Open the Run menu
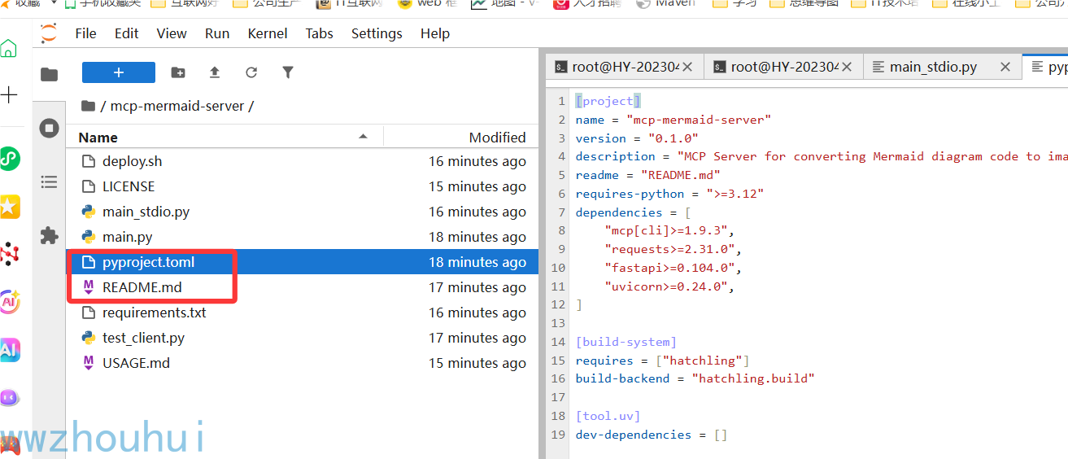The height and width of the screenshot is (459, 1068). 217,33
